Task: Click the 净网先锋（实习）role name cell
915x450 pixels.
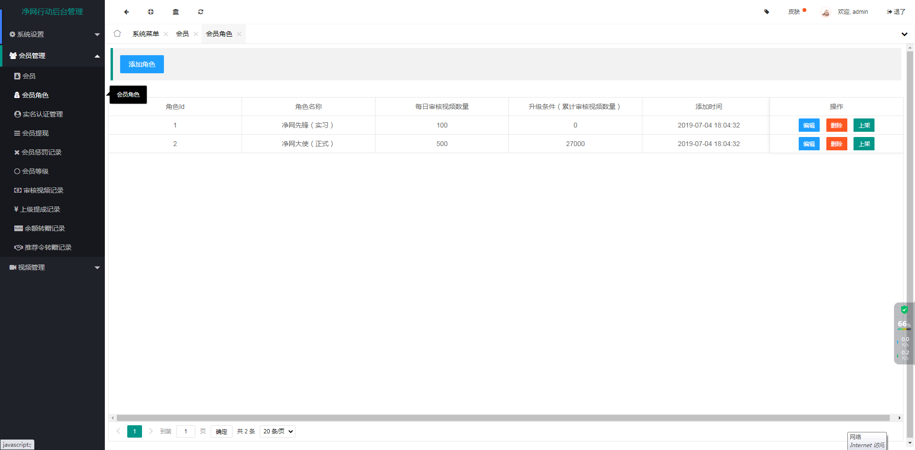Action: (x=308, y=125)
